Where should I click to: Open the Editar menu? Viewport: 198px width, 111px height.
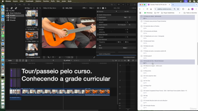pos(21,1)
